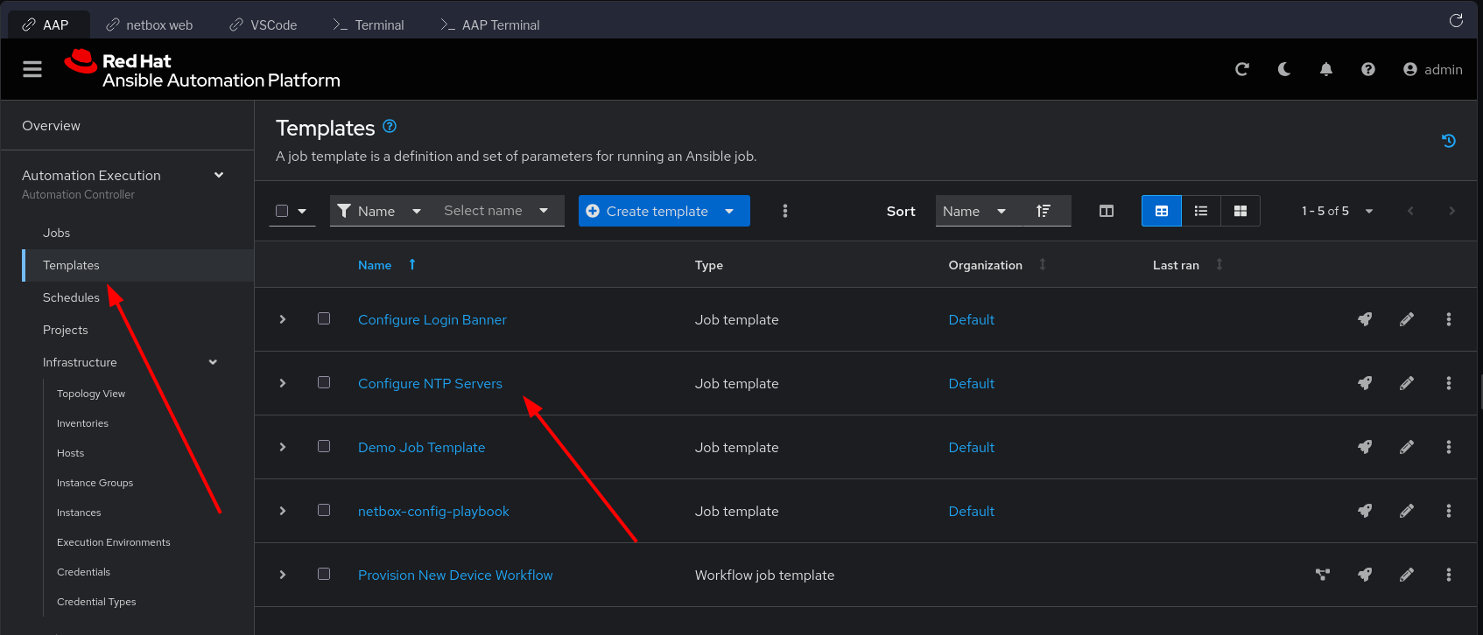Switch to card view
The height and width of the screenshot is (635, 1483).
coord(1241,211)
